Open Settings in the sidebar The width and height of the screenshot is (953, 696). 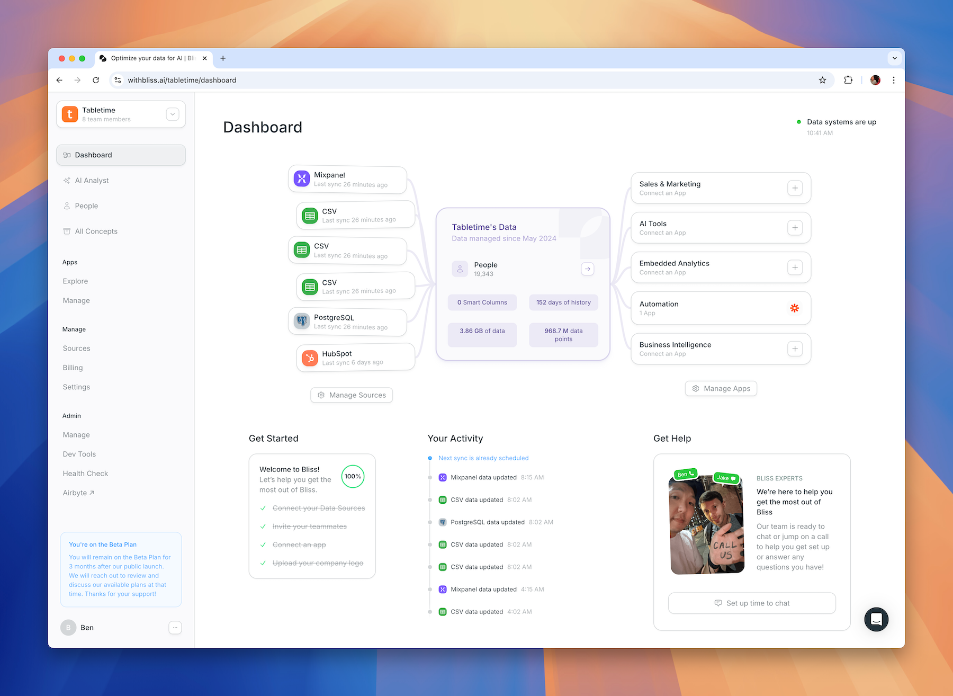pos(76,387)
